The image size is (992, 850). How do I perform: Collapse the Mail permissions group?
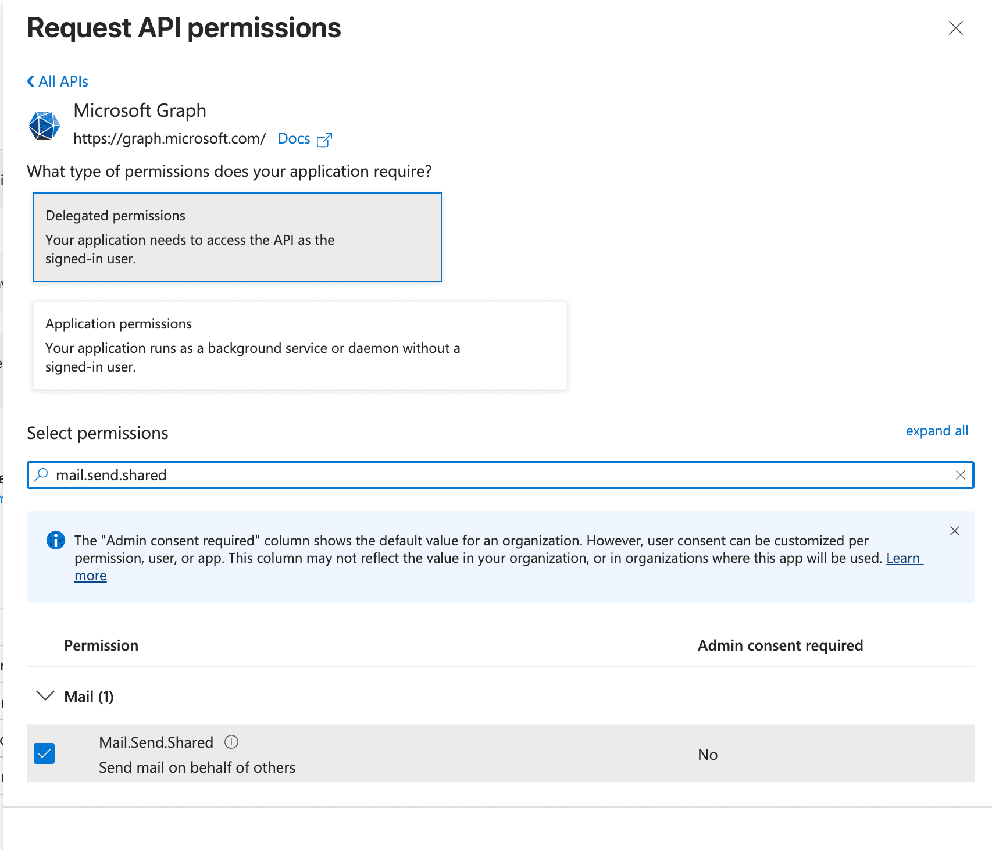coord(45,696)
